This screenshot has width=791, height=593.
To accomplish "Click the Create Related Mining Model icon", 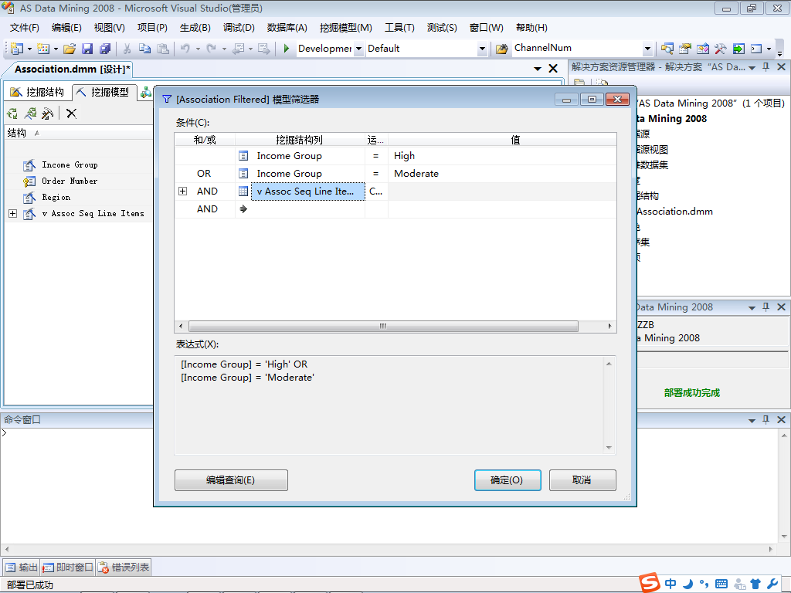I will (30, 114).
